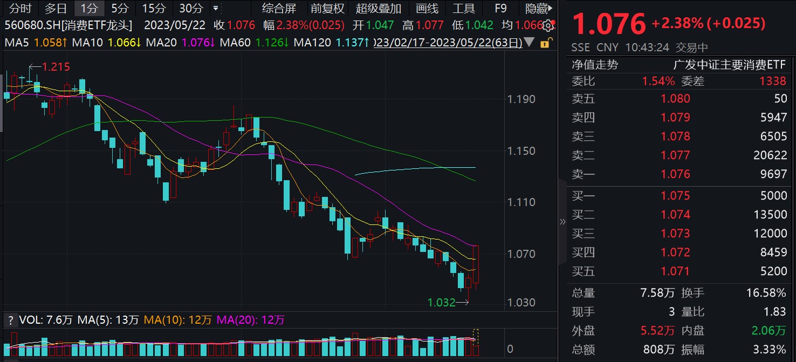Click 隐藏 to hide the panel
Screen dimensions: 796x362
(536, 8)
